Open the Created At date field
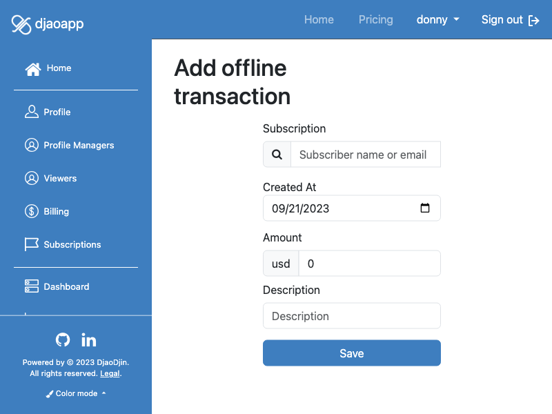The height and width of the screenshot is (414, 552). point(352,208)
